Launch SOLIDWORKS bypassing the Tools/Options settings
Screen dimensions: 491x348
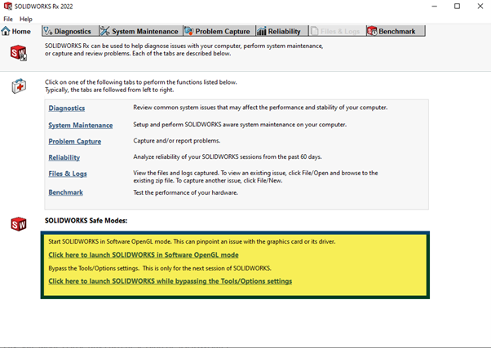tap(170, 281)
